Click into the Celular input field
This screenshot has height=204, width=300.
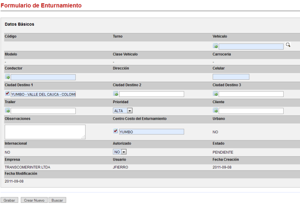click(x=230, y=77)
